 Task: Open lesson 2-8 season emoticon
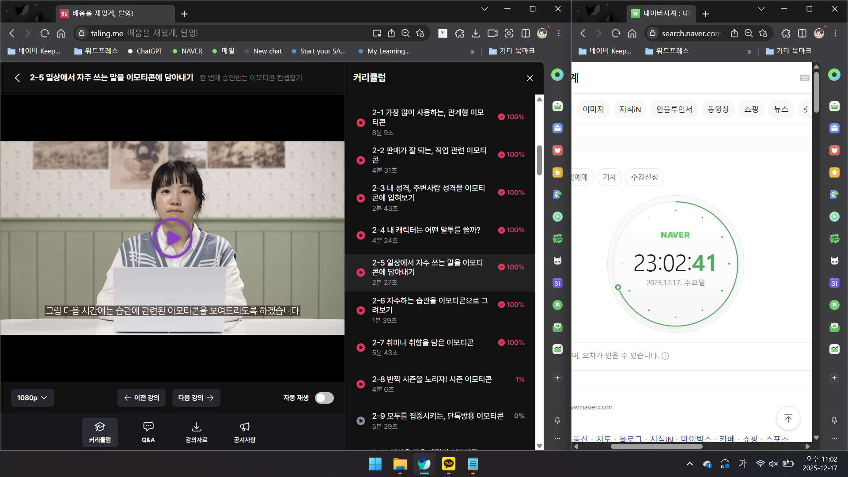[x=432, y=379]
